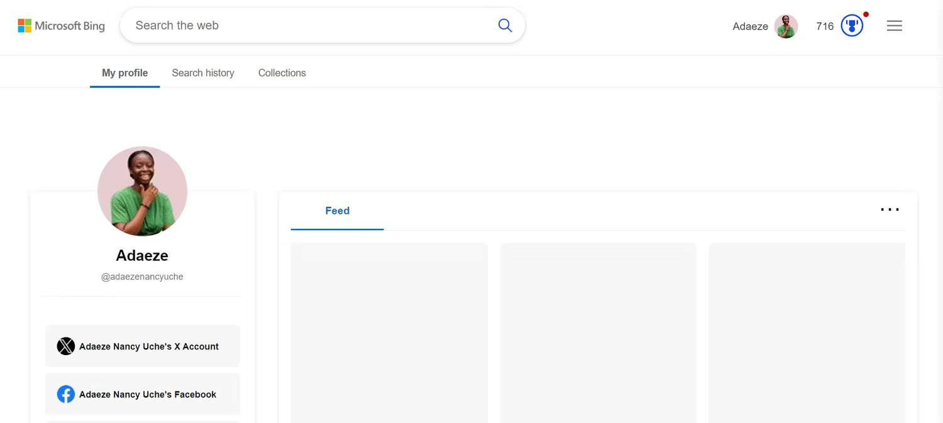Open the Feed three-dots options menu
Viewport: 943px width, 423px height.
pos(890,210)
